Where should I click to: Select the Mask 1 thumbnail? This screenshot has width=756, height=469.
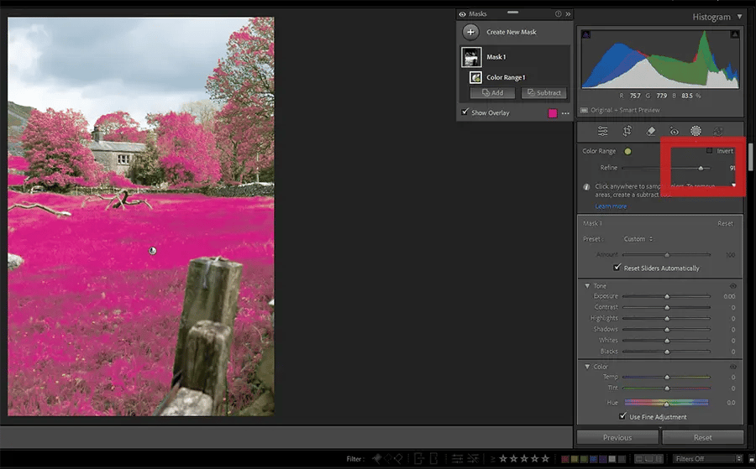471,57
